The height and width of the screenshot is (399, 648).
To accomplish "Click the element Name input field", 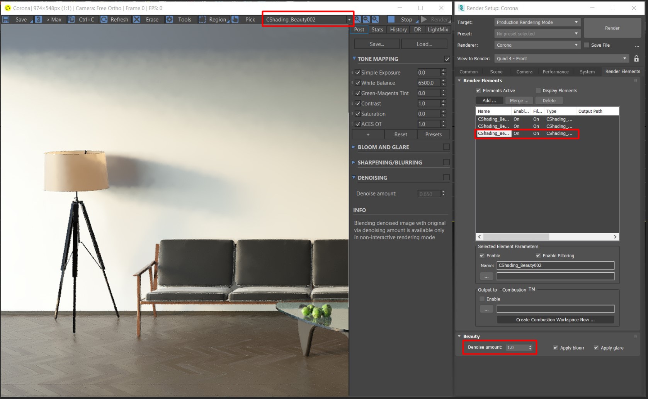I will pyautogui.click(x=556, y=265).
